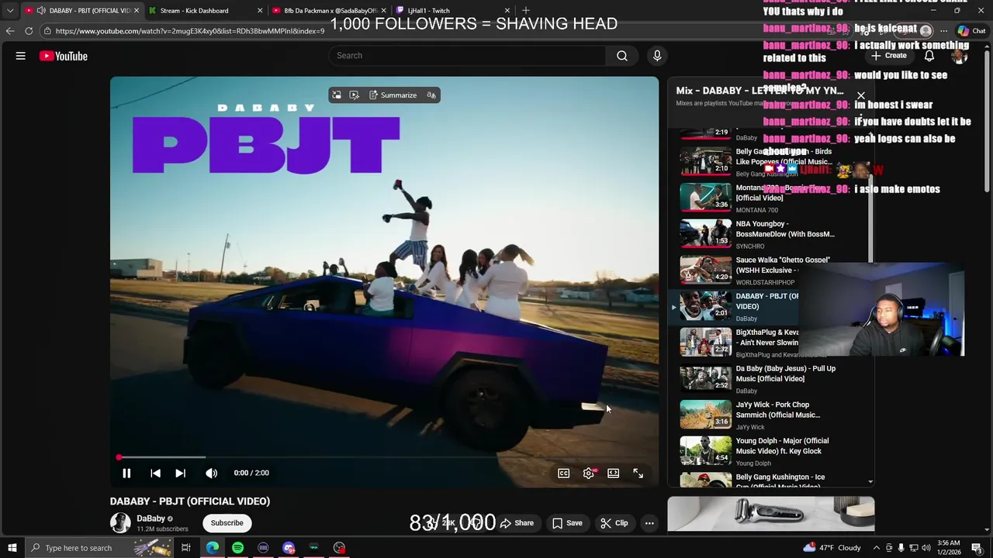Open the Windows Start menu
This screenshot has width=993, height=558.
click(12, 548)
